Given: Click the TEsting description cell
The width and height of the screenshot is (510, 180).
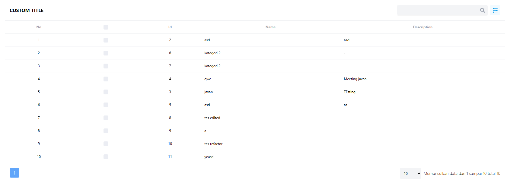Looking at the screenshot, I should [349, 92].
